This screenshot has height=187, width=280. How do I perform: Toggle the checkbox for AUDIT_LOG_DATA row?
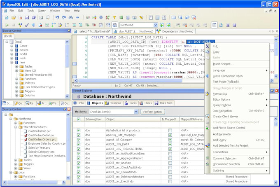tap(79, 144)
